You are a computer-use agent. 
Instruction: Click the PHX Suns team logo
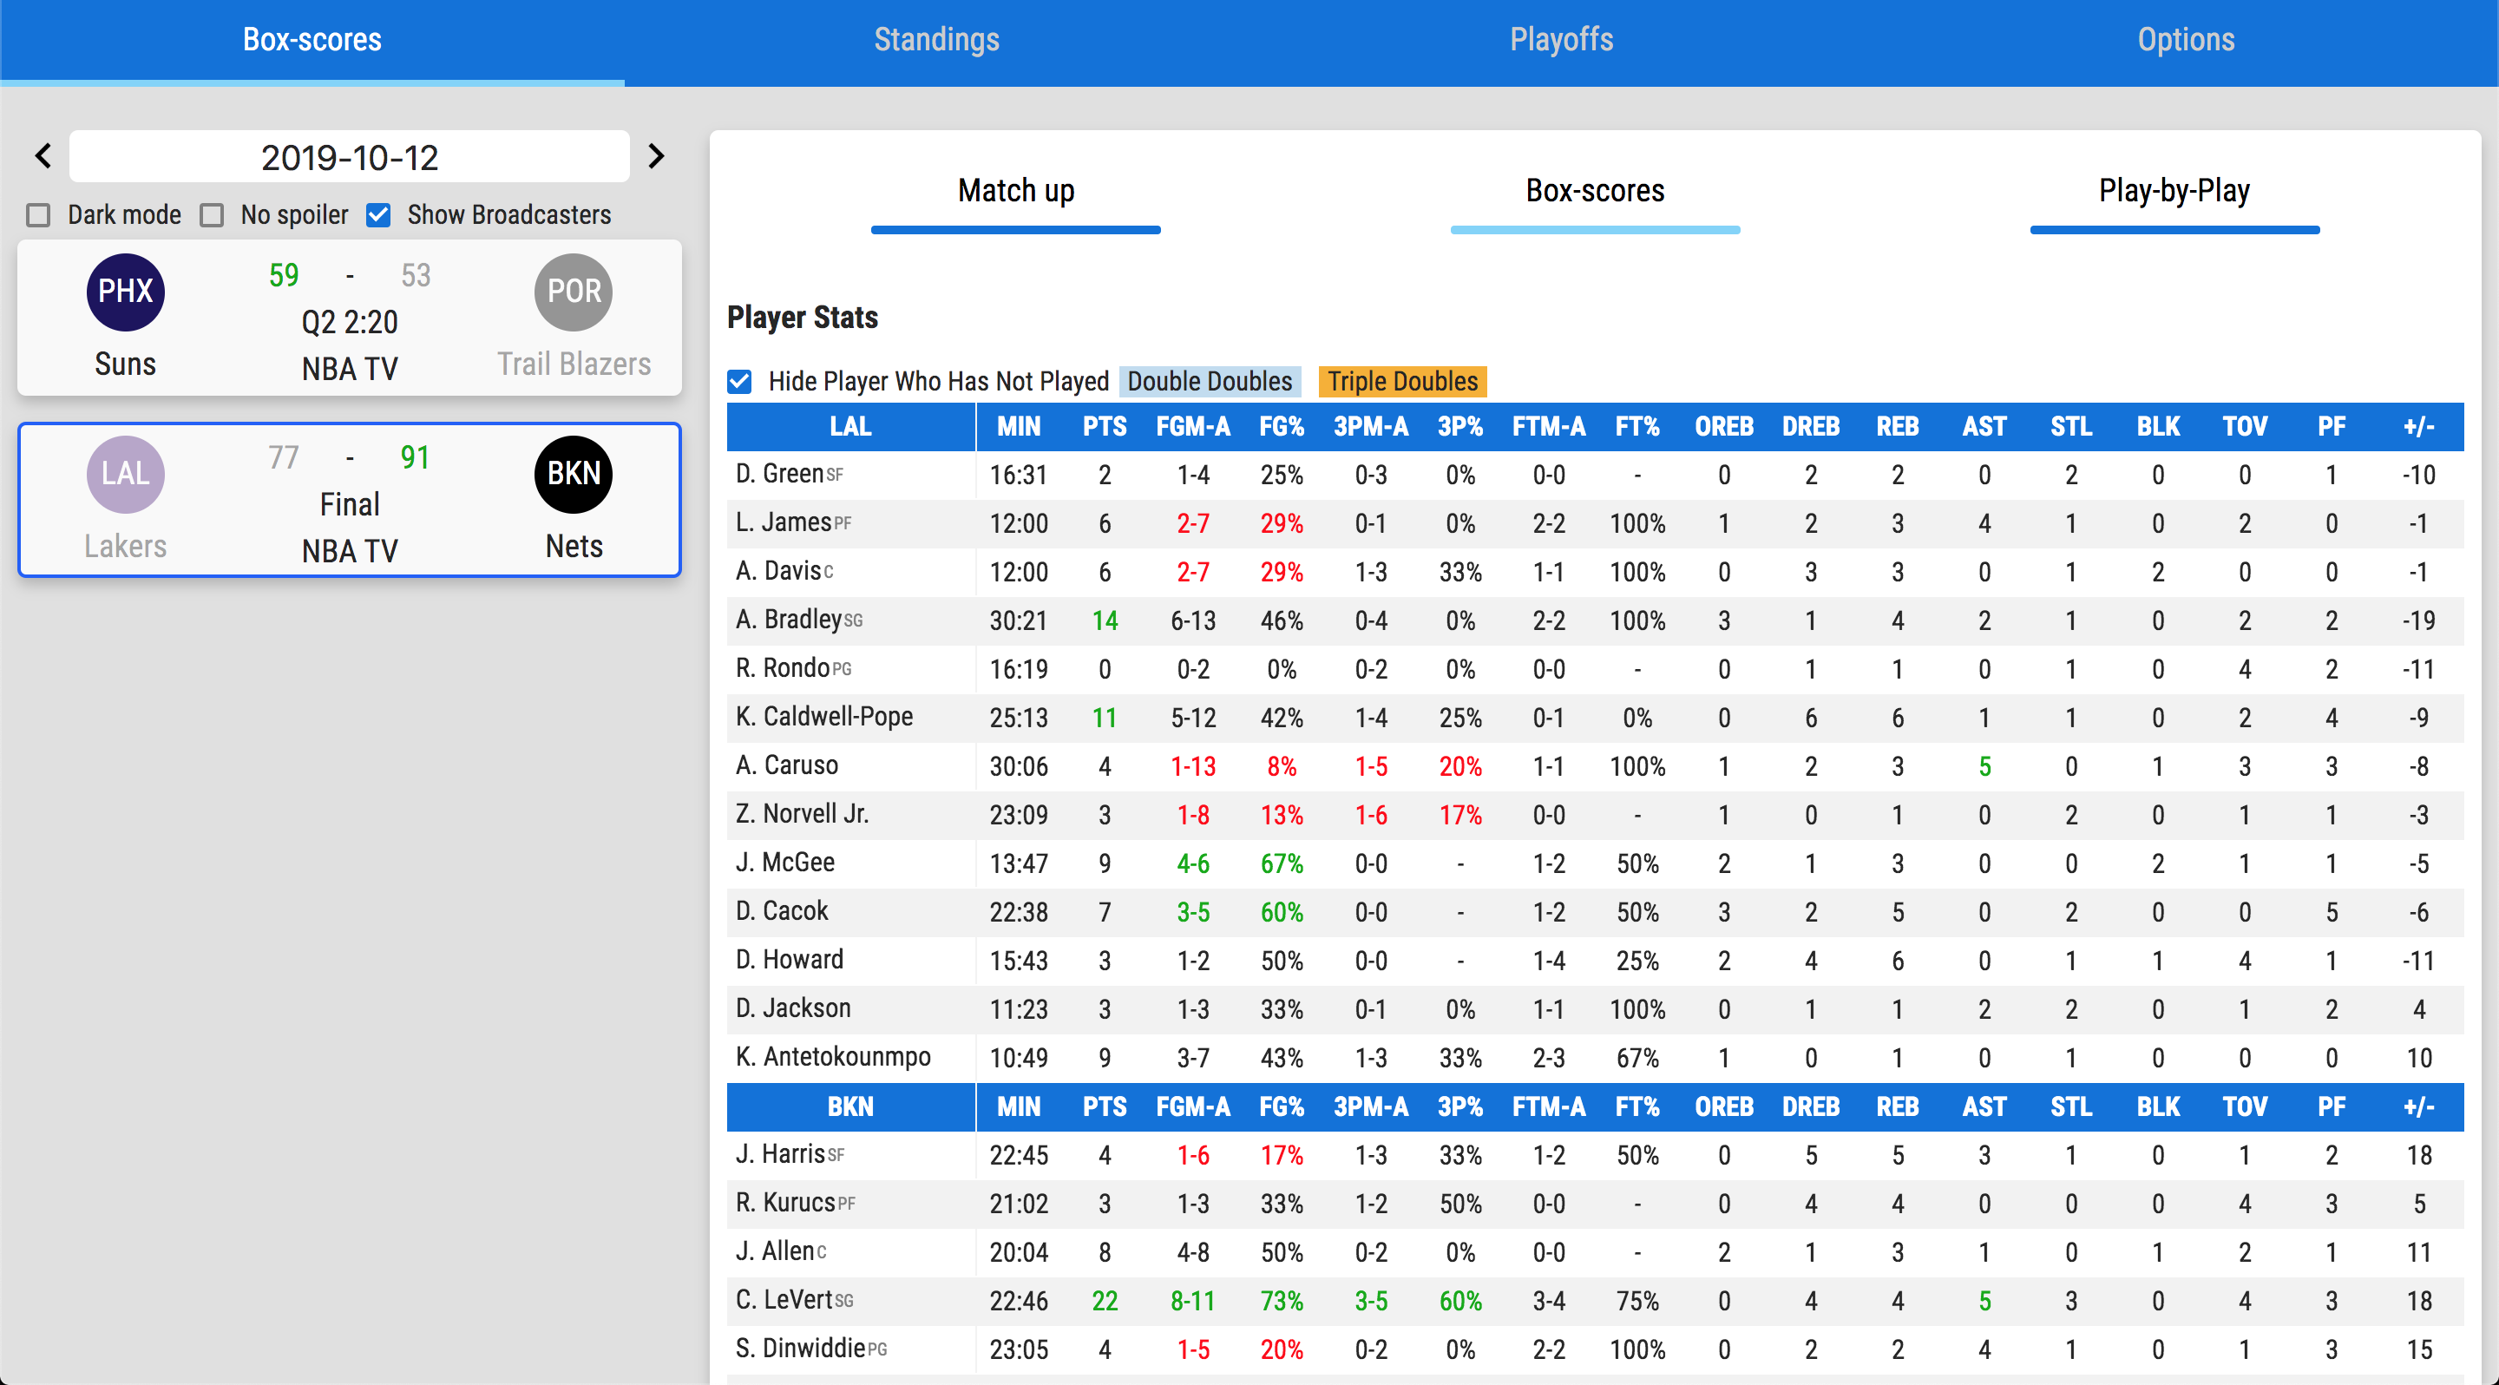point(125,291)
